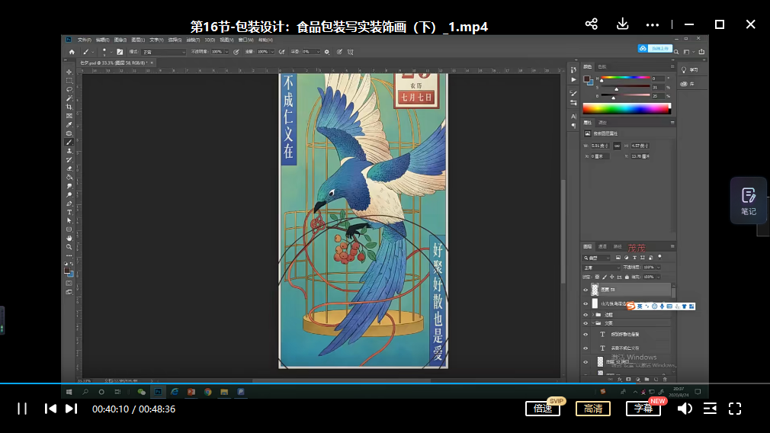Image resolution: width=770 pixels, height=433 pixels.
Task: Click the symmetry paint butterfly icon
Action: [x=350, y=52]
